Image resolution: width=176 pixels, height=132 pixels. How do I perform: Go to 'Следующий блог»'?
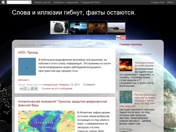[x=90, y=2]
